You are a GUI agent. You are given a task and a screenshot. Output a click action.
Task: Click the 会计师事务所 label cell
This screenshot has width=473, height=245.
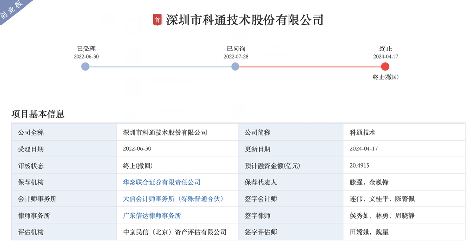coord(64,198)
